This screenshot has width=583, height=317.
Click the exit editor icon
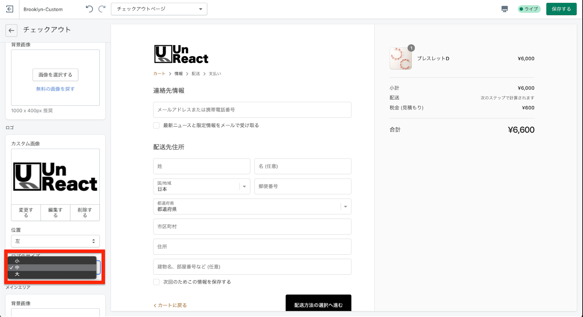(x=10, y=9)
